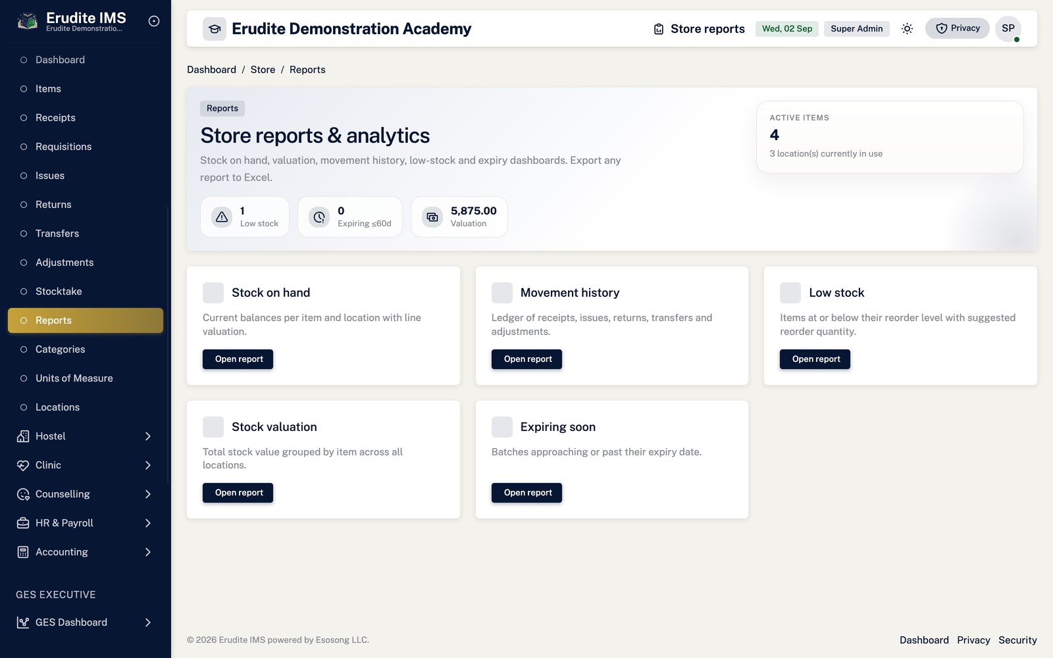This screenshot has width=1053, height=658.
Task: Open Stocktake in the sidebar
Action: click(x=86, y=291)
